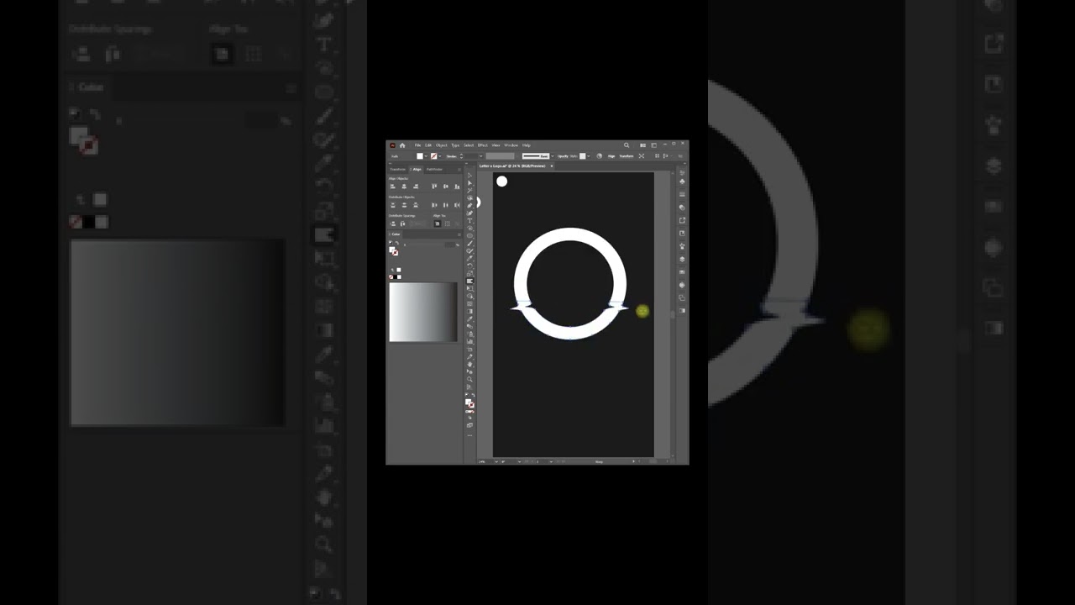Click Horizontal Distribute Left icon
The image size is (1075, 605).
click(x=434, y=205)
